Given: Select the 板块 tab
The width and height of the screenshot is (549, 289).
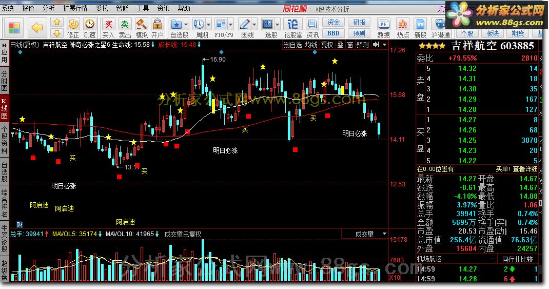Looking at the screenshot, I should click(x=493, y=34).
